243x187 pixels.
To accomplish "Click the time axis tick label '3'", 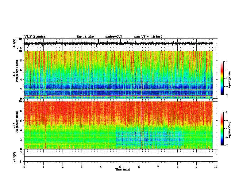I will [x=82, y=167].
